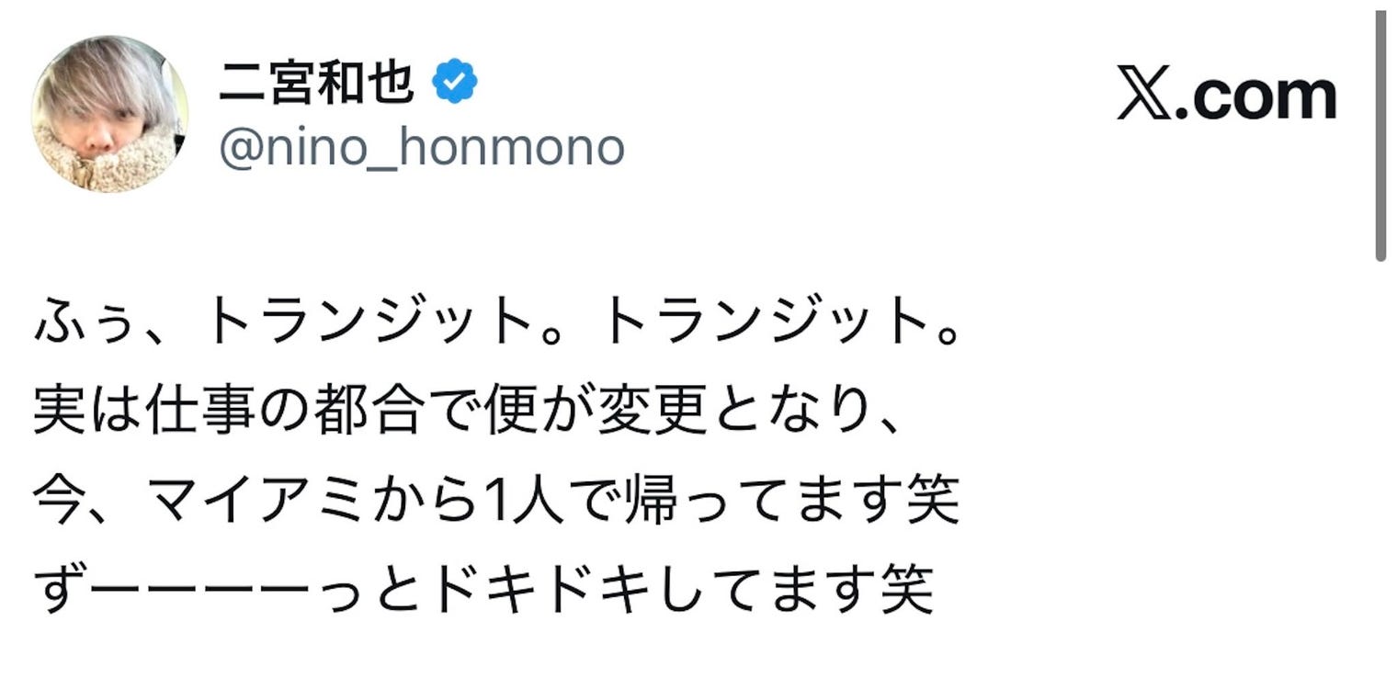Open the @nino_honmono handle link
The image size is (1397, 678).
point(421,147)
